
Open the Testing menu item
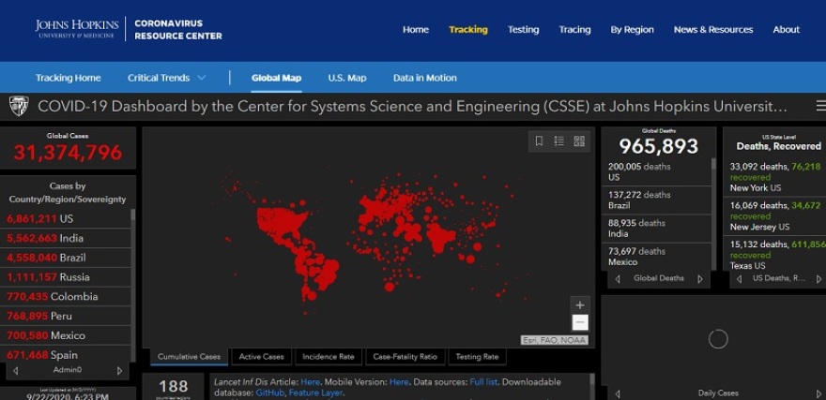[523, 29]
